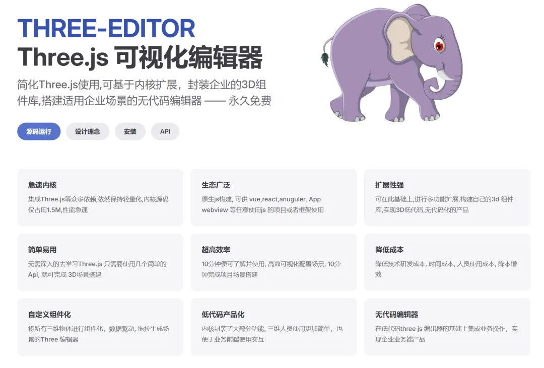544x368 pixels.
Task: Click description starting with 内核封装了大部分功能
Action: point(272,334)
